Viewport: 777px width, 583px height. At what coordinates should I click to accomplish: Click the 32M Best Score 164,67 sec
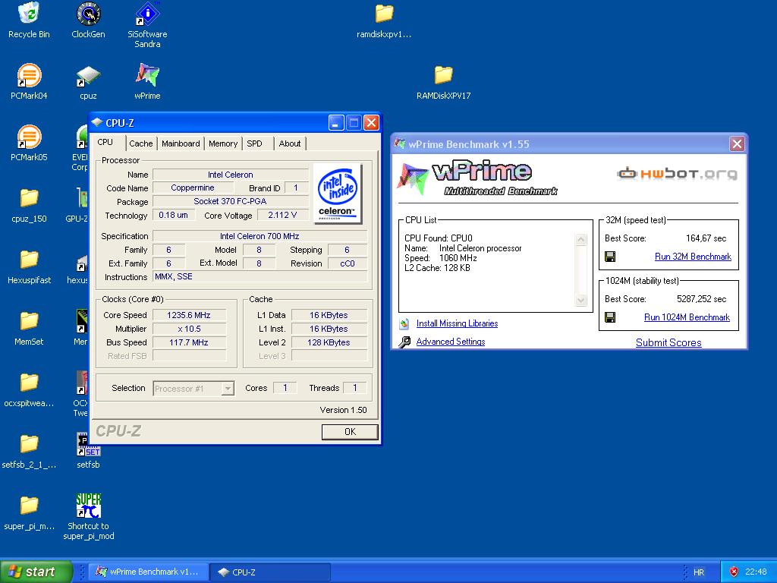(706, 238)
